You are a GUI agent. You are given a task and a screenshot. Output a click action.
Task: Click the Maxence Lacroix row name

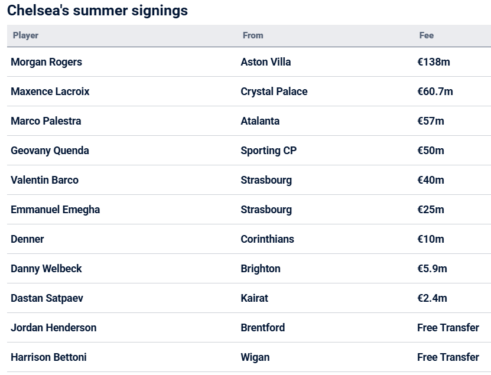pyautogui.click(x=50, y=92)
